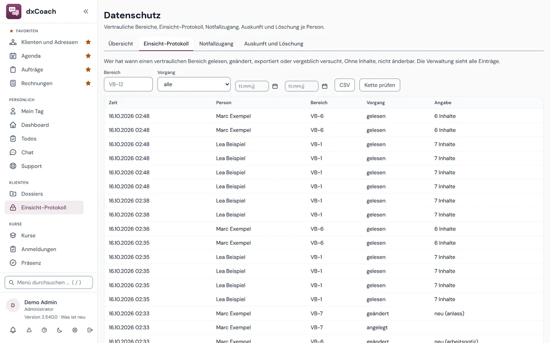Viewport: 550px width, 343px height.
Task: Show notifications via the bell icon
Action: [x=13, y=330]
